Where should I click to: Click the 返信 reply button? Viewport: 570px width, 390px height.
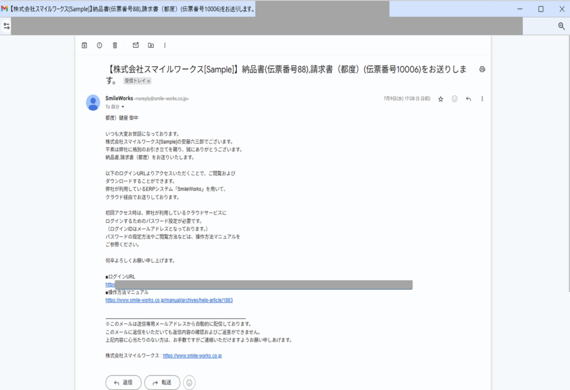coord(123,382)
